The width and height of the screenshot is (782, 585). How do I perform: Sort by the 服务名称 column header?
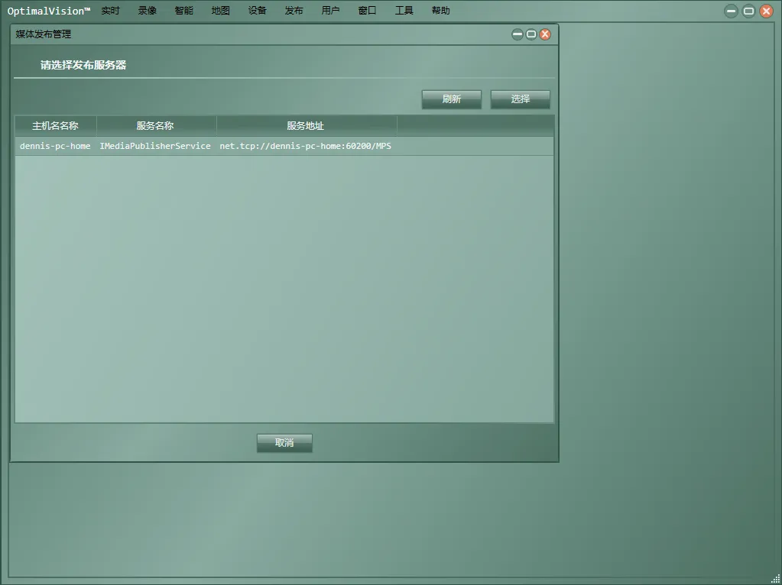(156, 125)
